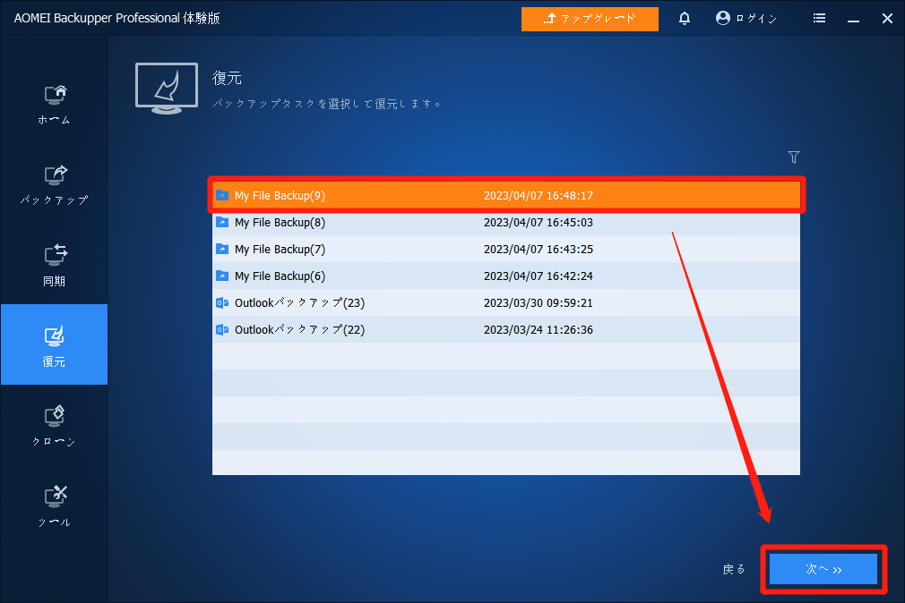Click the date 2023/03/24 11:26:36
Viewport: 905px width, 603px height.
tap(538, 330)
